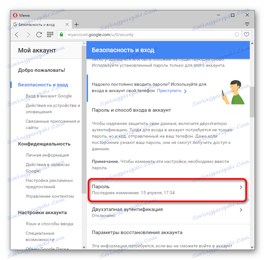Image resolution: width=265 pixels, height=260 pixels.
Task: Click the address bar URL field
Action: 149,34
